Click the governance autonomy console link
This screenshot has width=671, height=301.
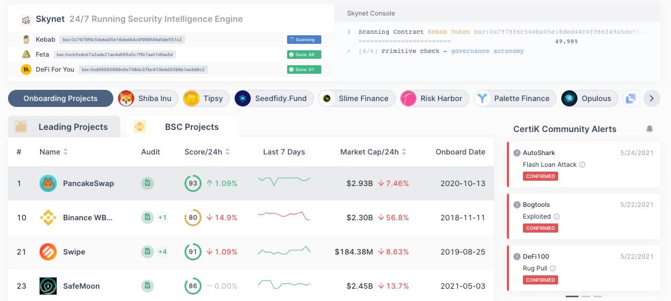tap(487, 51)
